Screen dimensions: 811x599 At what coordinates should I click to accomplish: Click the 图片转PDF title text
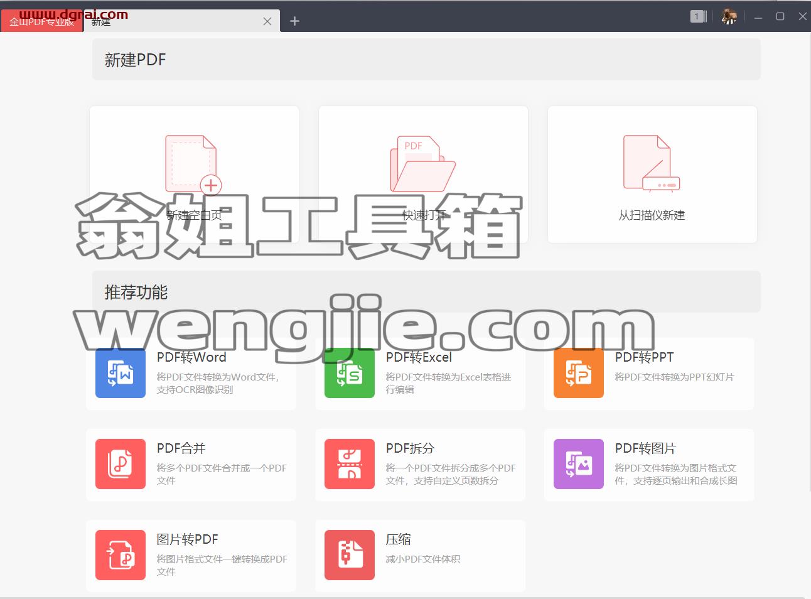coord(187,539)
